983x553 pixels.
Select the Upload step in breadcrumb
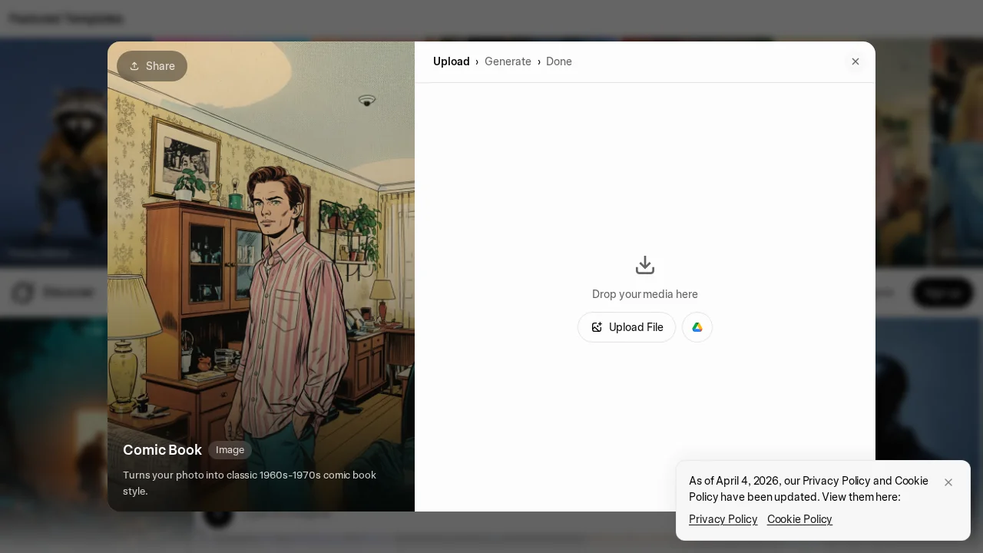pos(451,61)
